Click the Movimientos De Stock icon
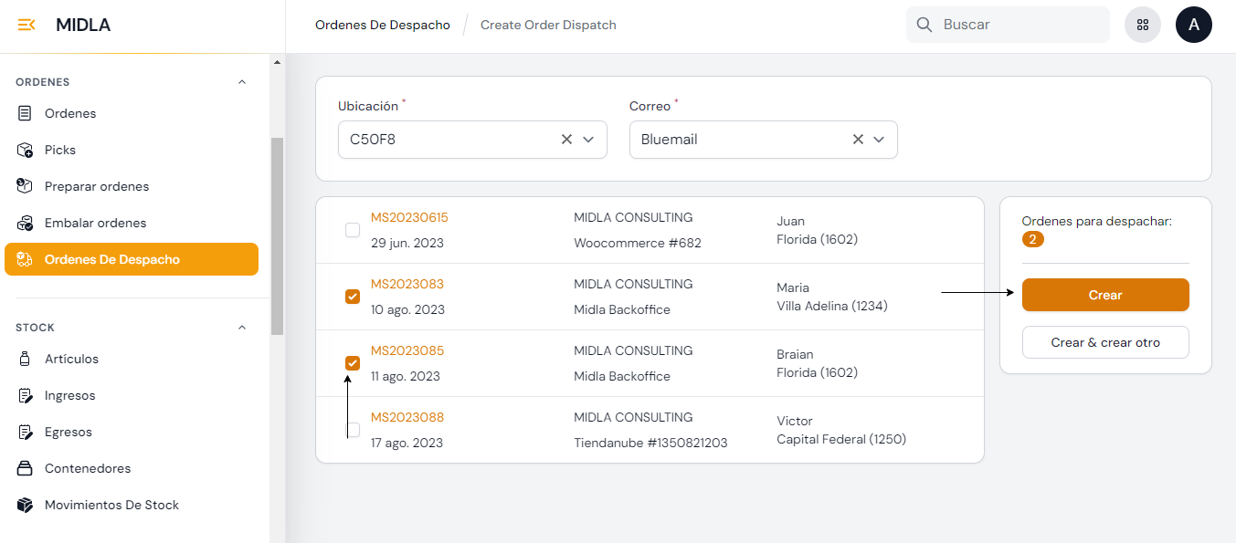 (x=26, y=505)
